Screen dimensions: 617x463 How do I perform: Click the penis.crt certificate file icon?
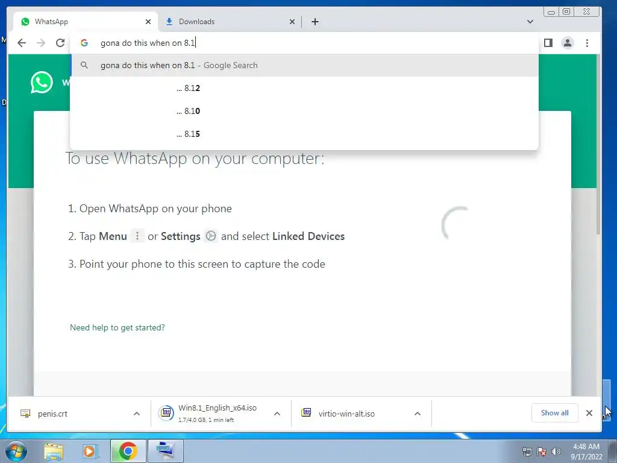(x=25, y=413)
